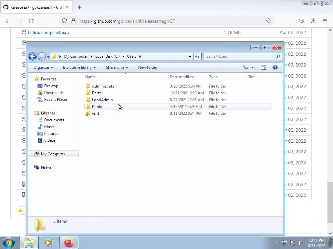Open the Organize menu
Image resolution: width=333 pixels, height=249 pixels.
pyautogui.click(x=43, y=67)
